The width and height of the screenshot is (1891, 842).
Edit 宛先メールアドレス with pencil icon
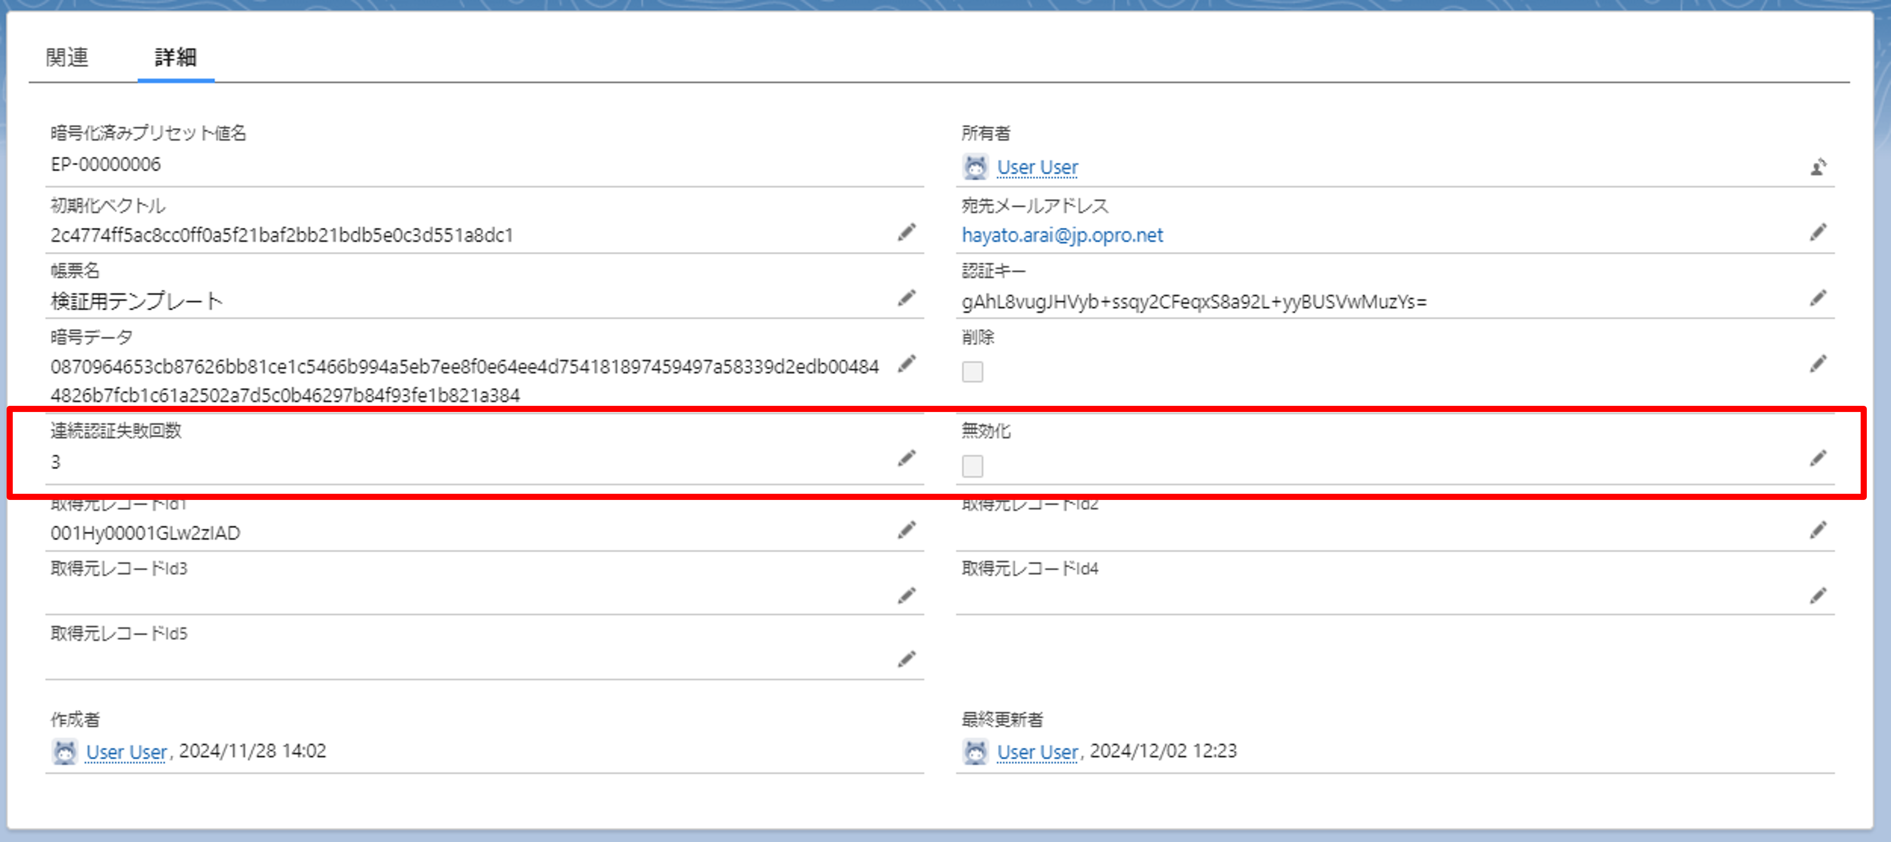(x=1818, y=233)
